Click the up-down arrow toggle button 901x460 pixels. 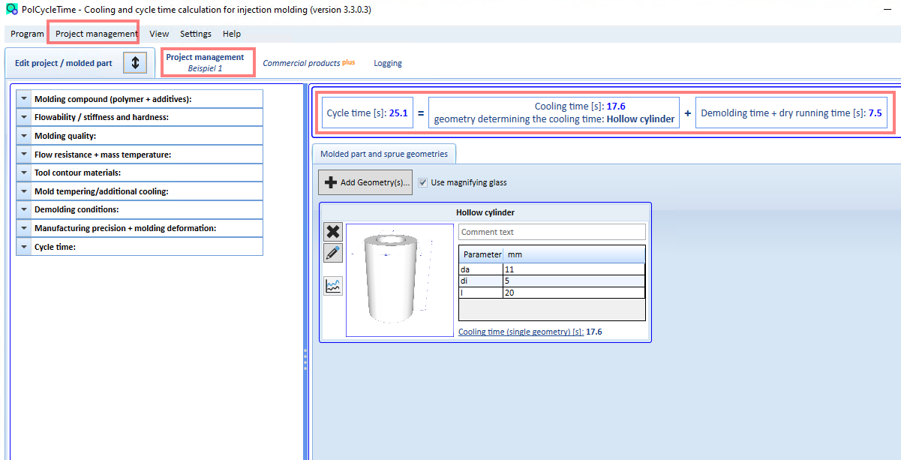(135, 63)
